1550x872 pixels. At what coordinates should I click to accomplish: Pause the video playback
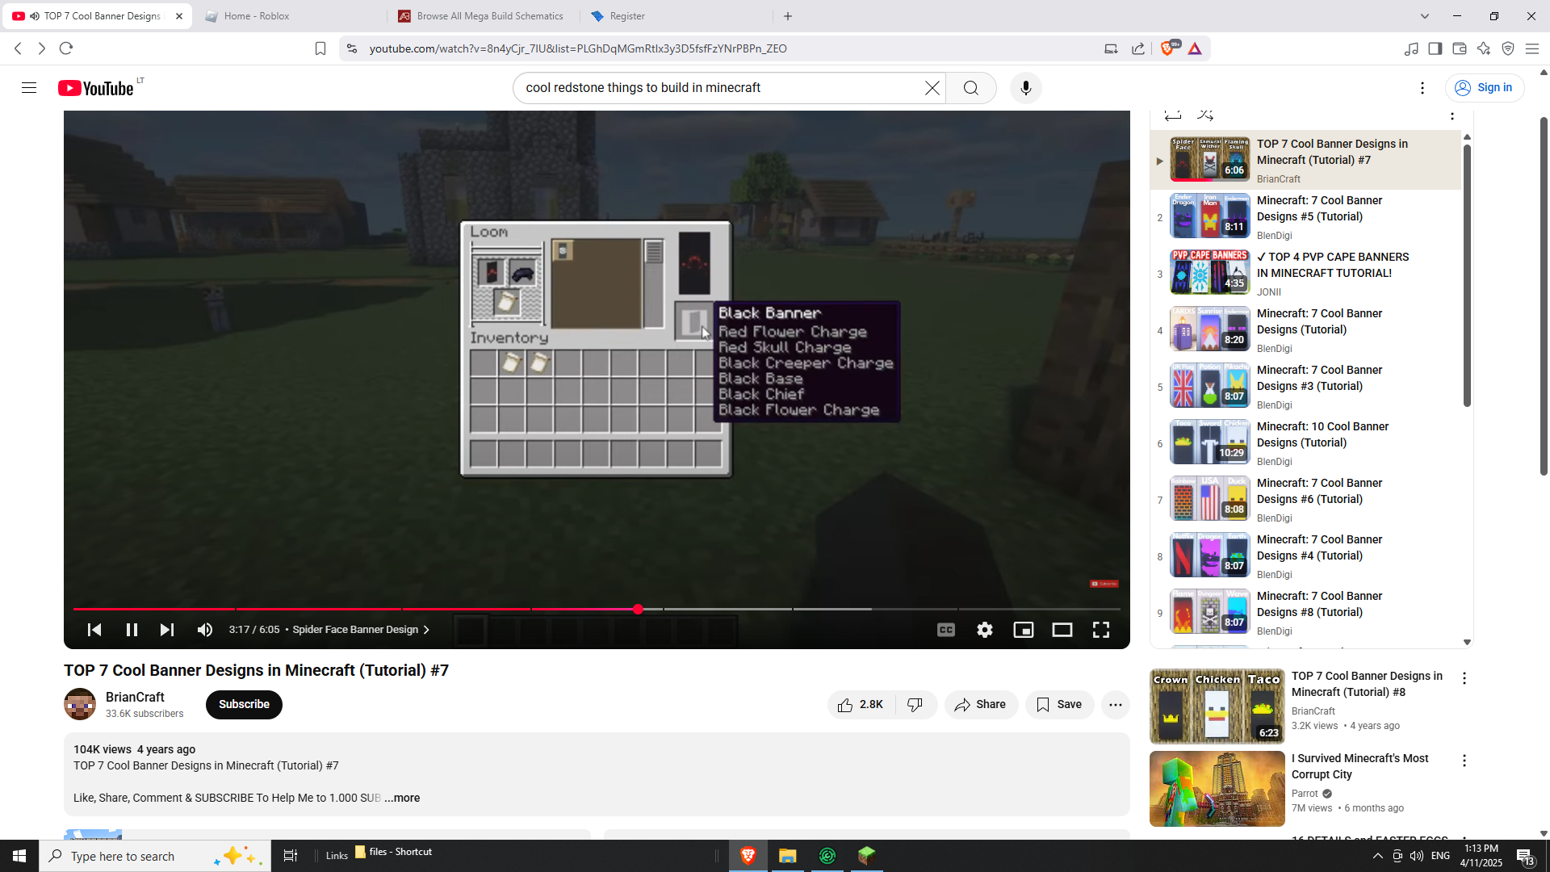coord(132,630)
